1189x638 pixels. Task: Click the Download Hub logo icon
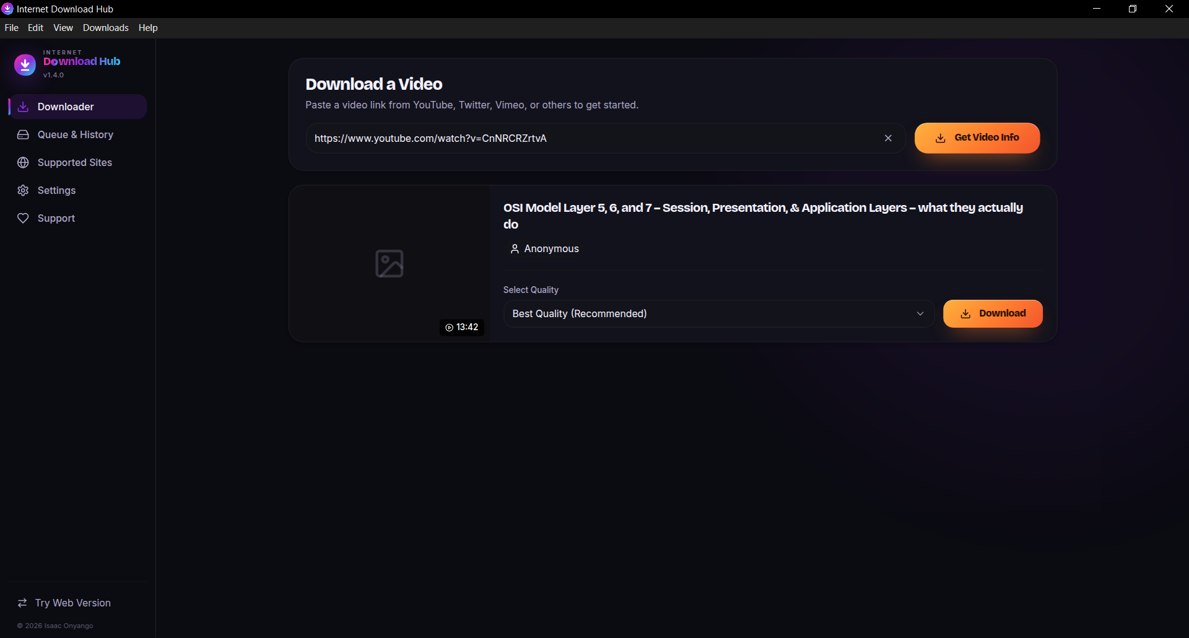25,64
